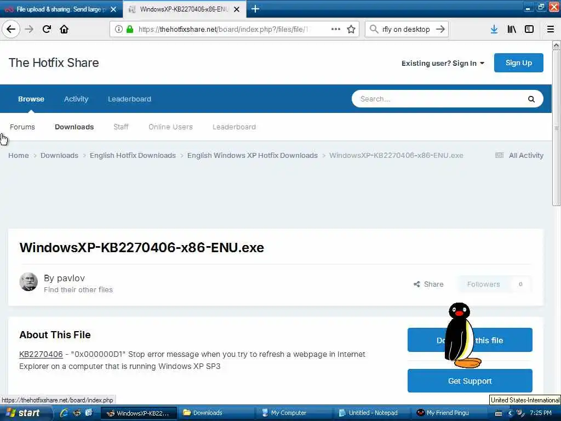Viewport: 561px width, 421px height.
Task: Click the search bar magnifier icon
Action: (374, 29)
